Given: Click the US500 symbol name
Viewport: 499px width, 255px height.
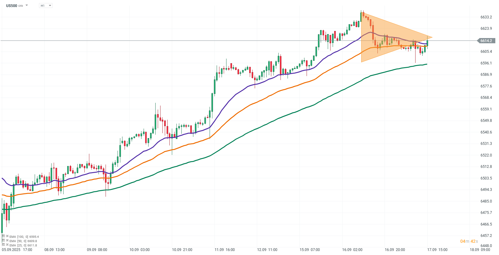Looking at the screenshot, I should click(12, 6).
